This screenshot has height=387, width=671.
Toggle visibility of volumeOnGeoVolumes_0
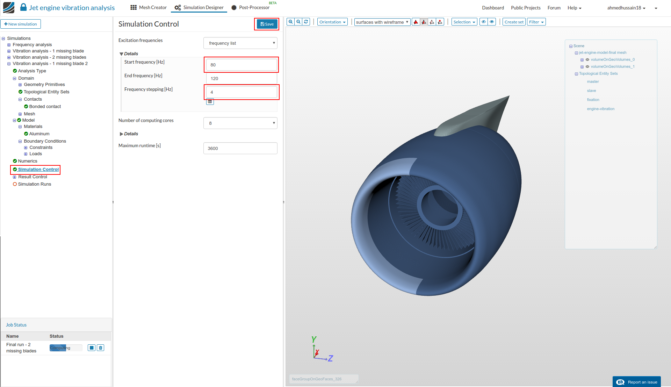click(x=587, y=59)
